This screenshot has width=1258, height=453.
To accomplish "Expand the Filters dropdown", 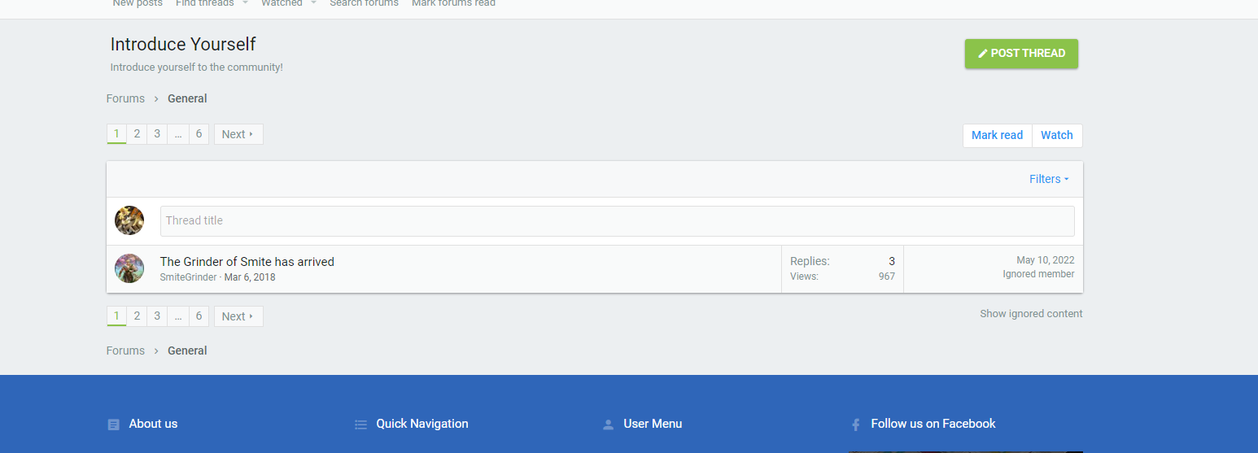I will click(x=1049, y=179).
